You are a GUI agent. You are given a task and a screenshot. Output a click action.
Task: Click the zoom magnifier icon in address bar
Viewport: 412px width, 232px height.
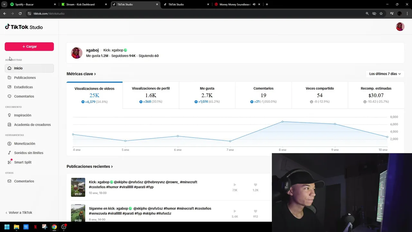tap(367, 14)
